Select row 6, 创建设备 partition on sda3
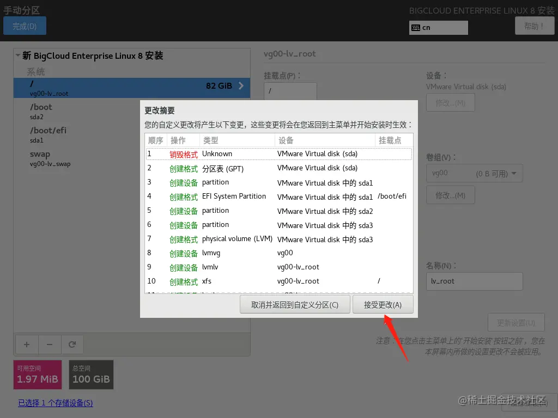This screenshot has width=558, height=418. click(278, 225)
